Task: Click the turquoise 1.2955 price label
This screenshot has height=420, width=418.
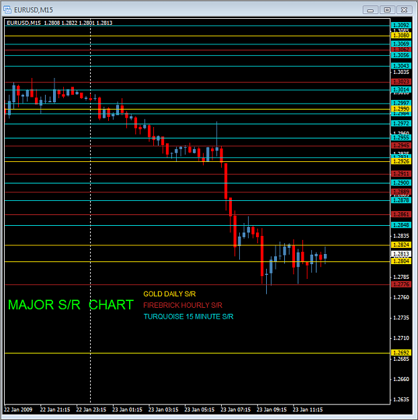Action: tap(401, 138)
